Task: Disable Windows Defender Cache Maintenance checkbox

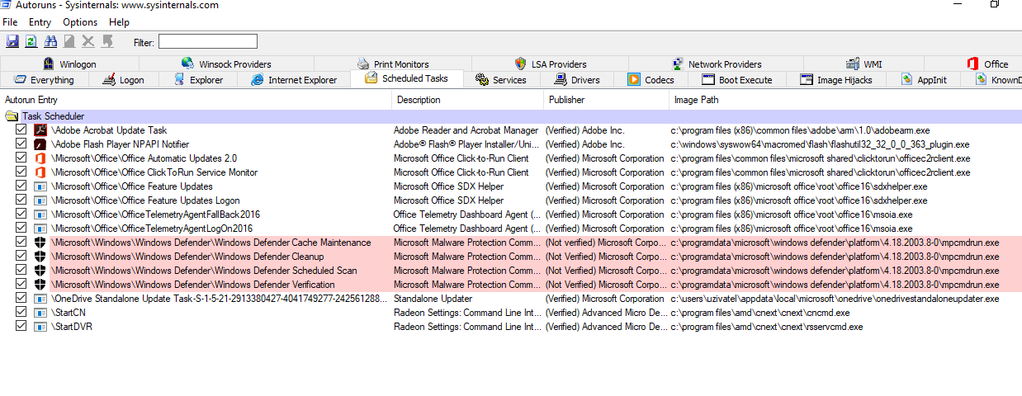Action: [x=21, y=243]
